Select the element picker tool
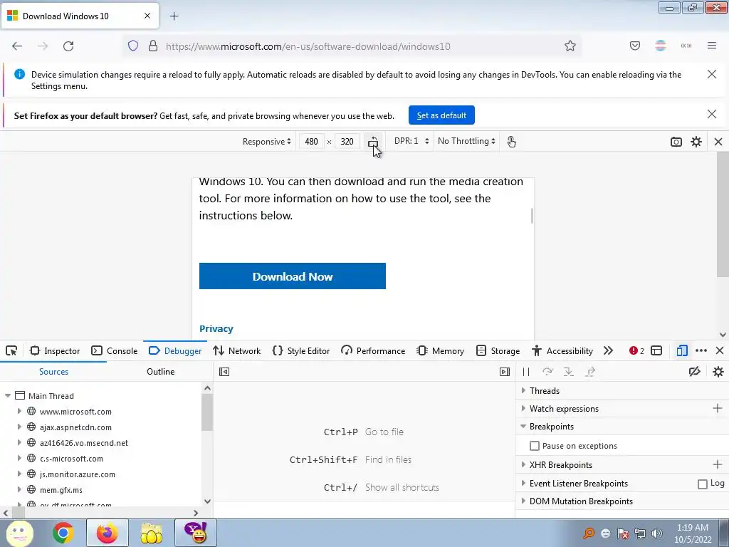This screenshot has height=547, width=729. point(11,350)
